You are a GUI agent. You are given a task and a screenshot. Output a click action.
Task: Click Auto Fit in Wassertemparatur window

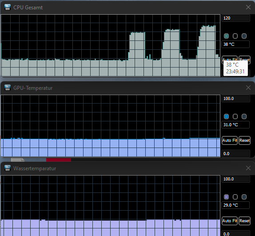230,221
